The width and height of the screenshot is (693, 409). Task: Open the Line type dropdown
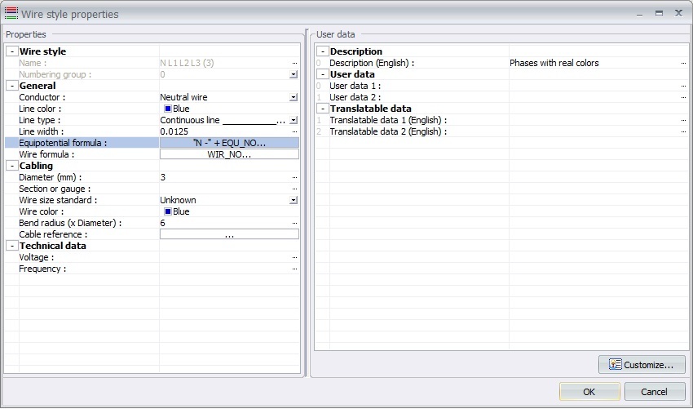(x=294, y=120)
